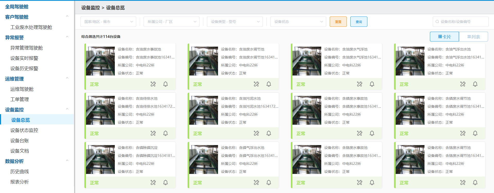Open maintenance tools icon on 含铬废水事故池 card

360,182
